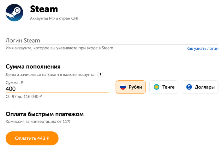Image resolution: width=221 pixels, height=148 pixels.
Task: Open the Как узнать логин link
Action: (202, 48)
